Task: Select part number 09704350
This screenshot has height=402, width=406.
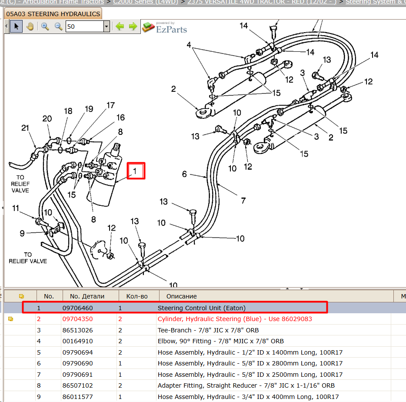Action: coord(77,319)
